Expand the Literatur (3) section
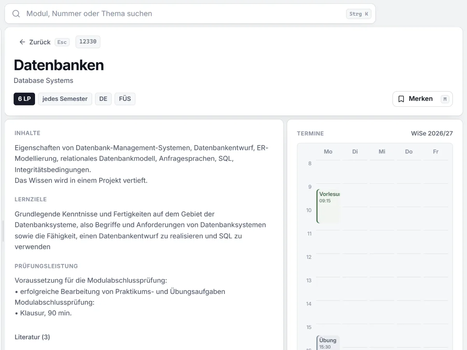Viewport: 467px width, 350px height. coord(32,337)
